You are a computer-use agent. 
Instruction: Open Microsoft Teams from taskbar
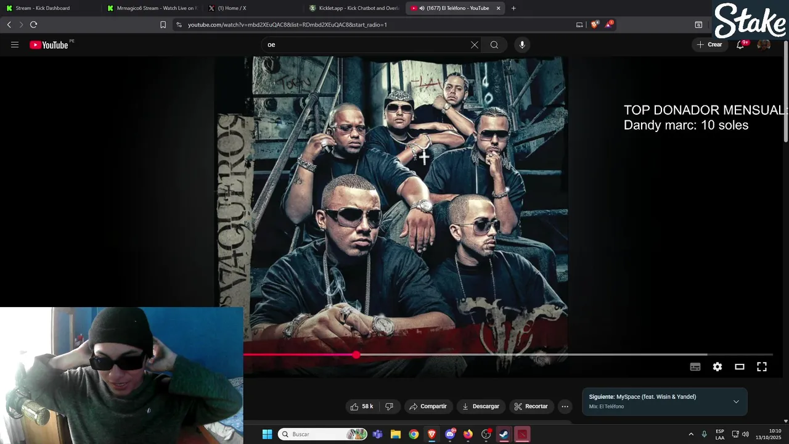(377, 434)
